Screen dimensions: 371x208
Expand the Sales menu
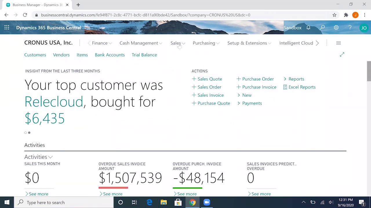click(178, 43)
